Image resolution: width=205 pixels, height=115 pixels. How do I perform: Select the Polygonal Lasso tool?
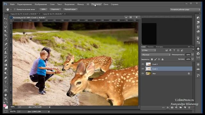tap(5, 27)
